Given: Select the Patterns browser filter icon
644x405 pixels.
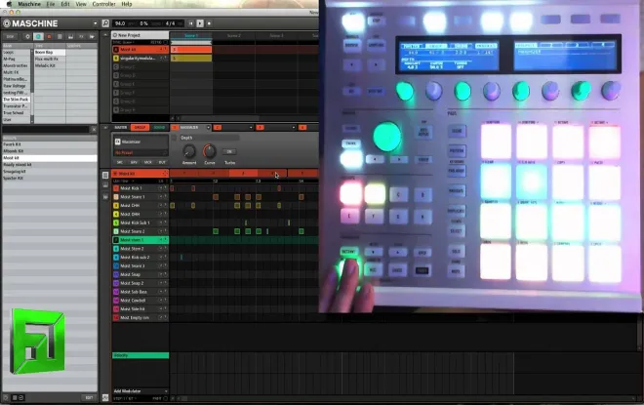Looking at the screenshot, I should pos(60,36).
